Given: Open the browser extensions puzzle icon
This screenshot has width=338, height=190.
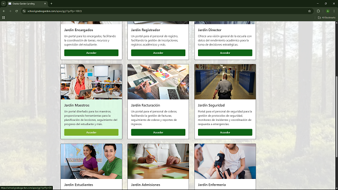Looking at the screenshot, I should pos(318,11).
